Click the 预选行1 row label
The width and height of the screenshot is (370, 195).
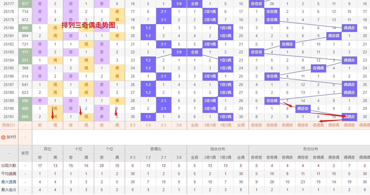click(9, 125)
